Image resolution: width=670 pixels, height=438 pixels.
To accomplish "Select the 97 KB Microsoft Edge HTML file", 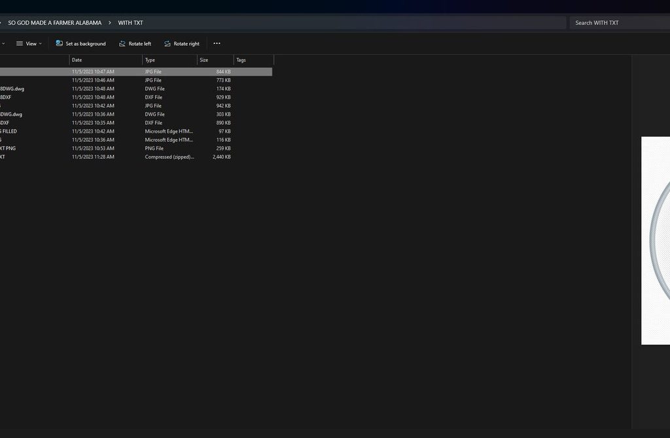I will pos(131,131).
